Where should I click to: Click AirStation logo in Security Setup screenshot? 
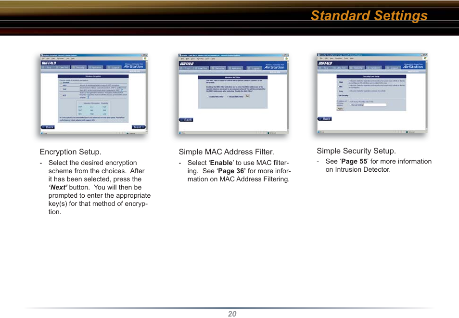click(413, 67)
